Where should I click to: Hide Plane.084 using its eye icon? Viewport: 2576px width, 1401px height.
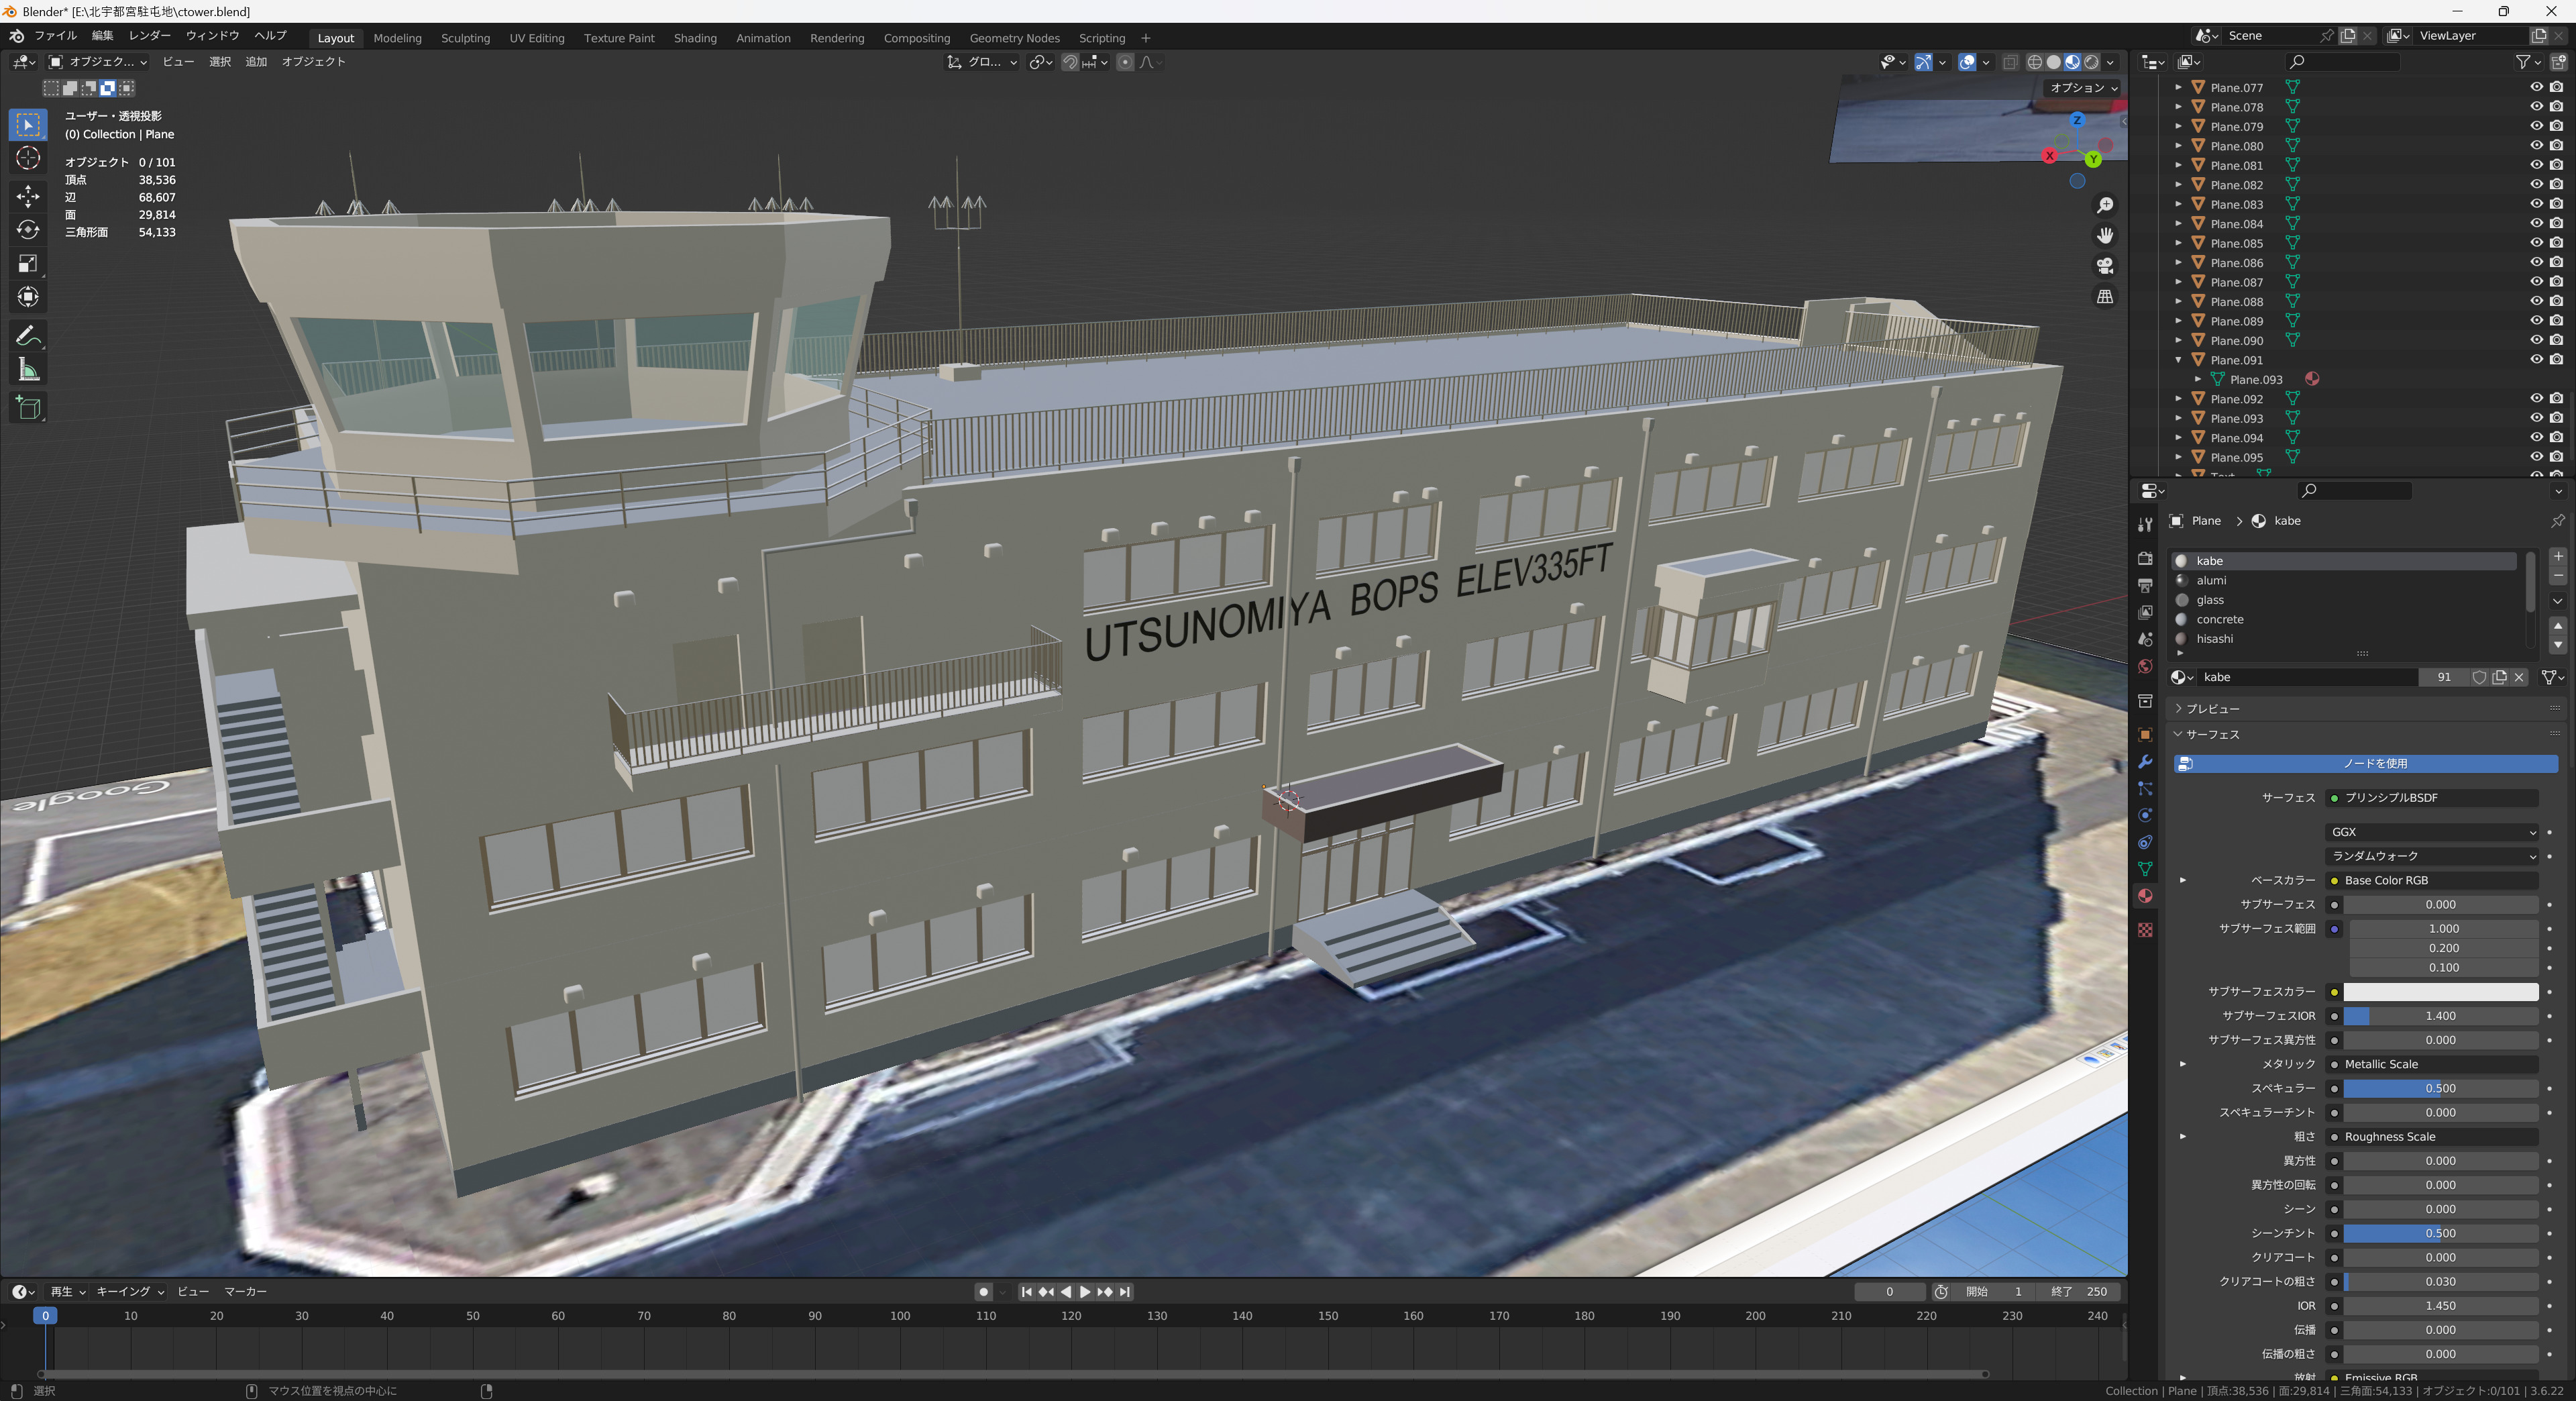tap(2536, 224)
